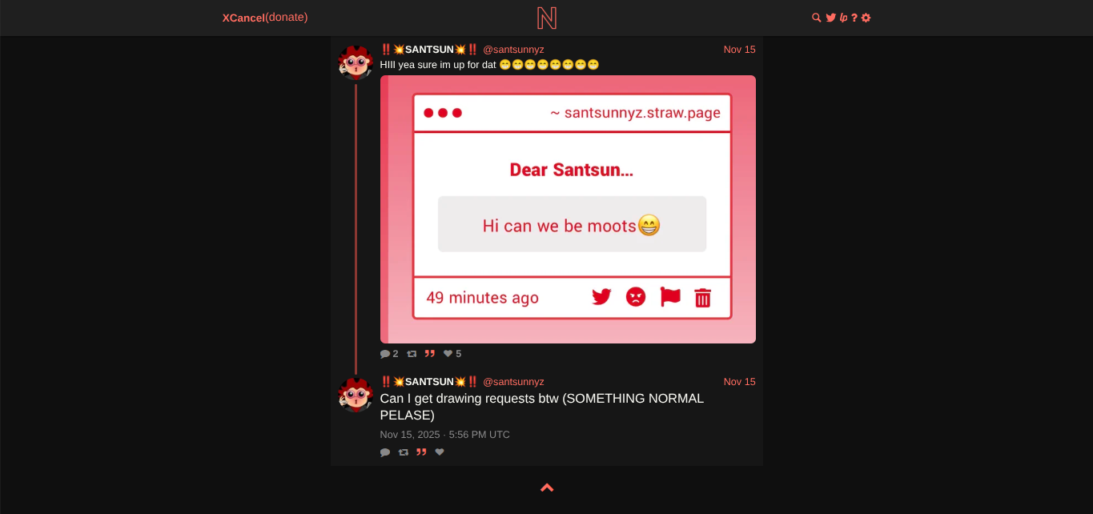This screenshot has width=1093, height=514.
Task: Click the quote icon on drawing requests tweet
Action: (421, 452)
